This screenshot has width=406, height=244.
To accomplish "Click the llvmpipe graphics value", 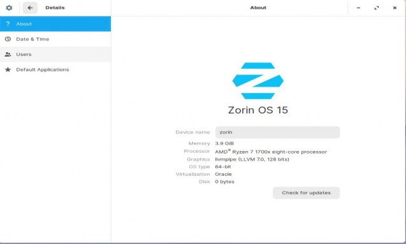I will pos(252,159).
